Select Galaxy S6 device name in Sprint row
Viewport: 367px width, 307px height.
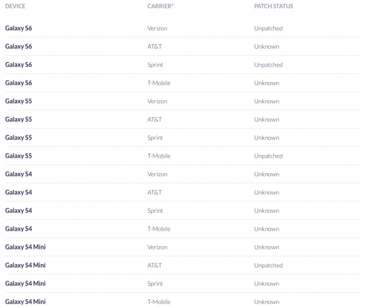[x=18, y=65]
